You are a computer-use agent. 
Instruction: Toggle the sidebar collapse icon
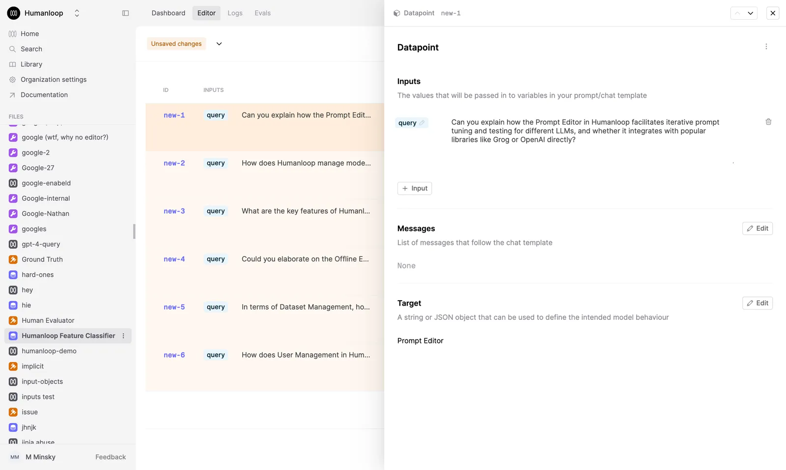tap(125, 13)
